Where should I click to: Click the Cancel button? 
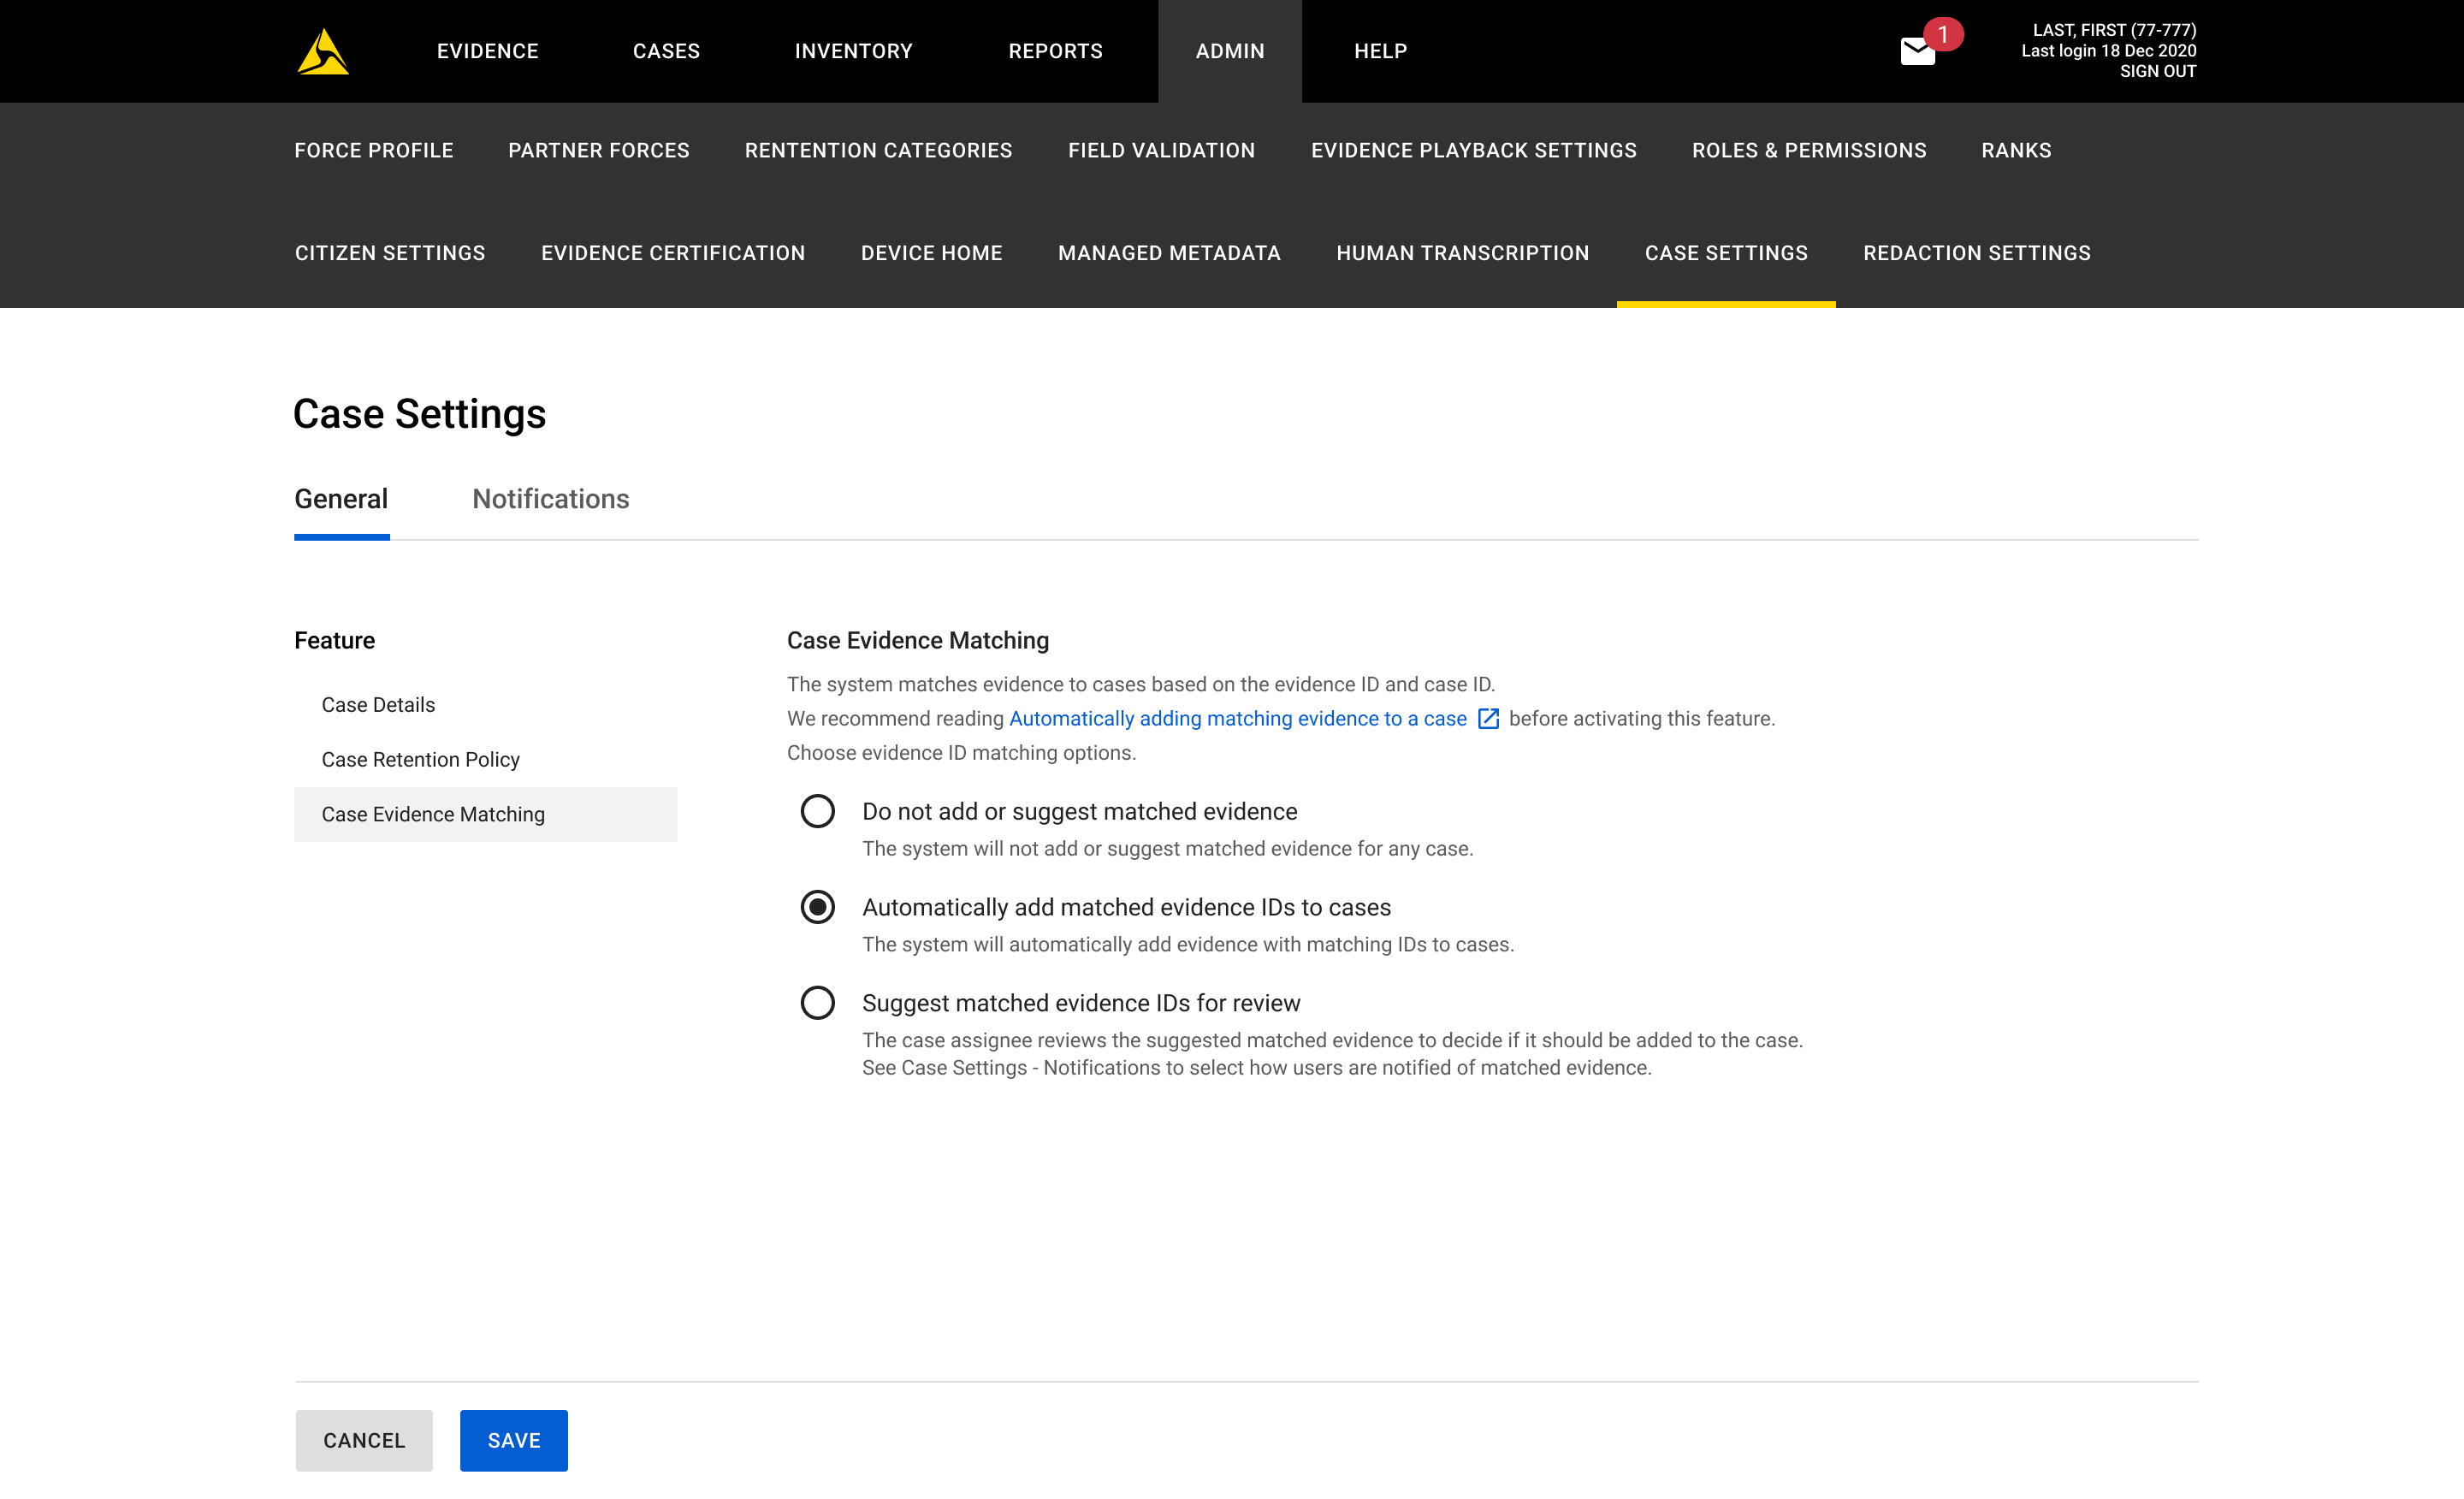click(364, 1440)
